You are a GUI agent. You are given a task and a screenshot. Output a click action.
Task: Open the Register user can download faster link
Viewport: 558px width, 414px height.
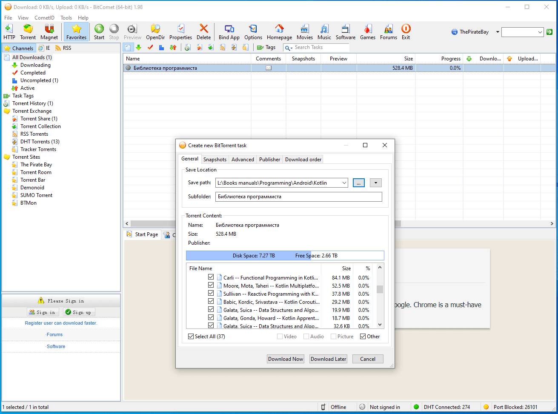[x=61, y=323]
